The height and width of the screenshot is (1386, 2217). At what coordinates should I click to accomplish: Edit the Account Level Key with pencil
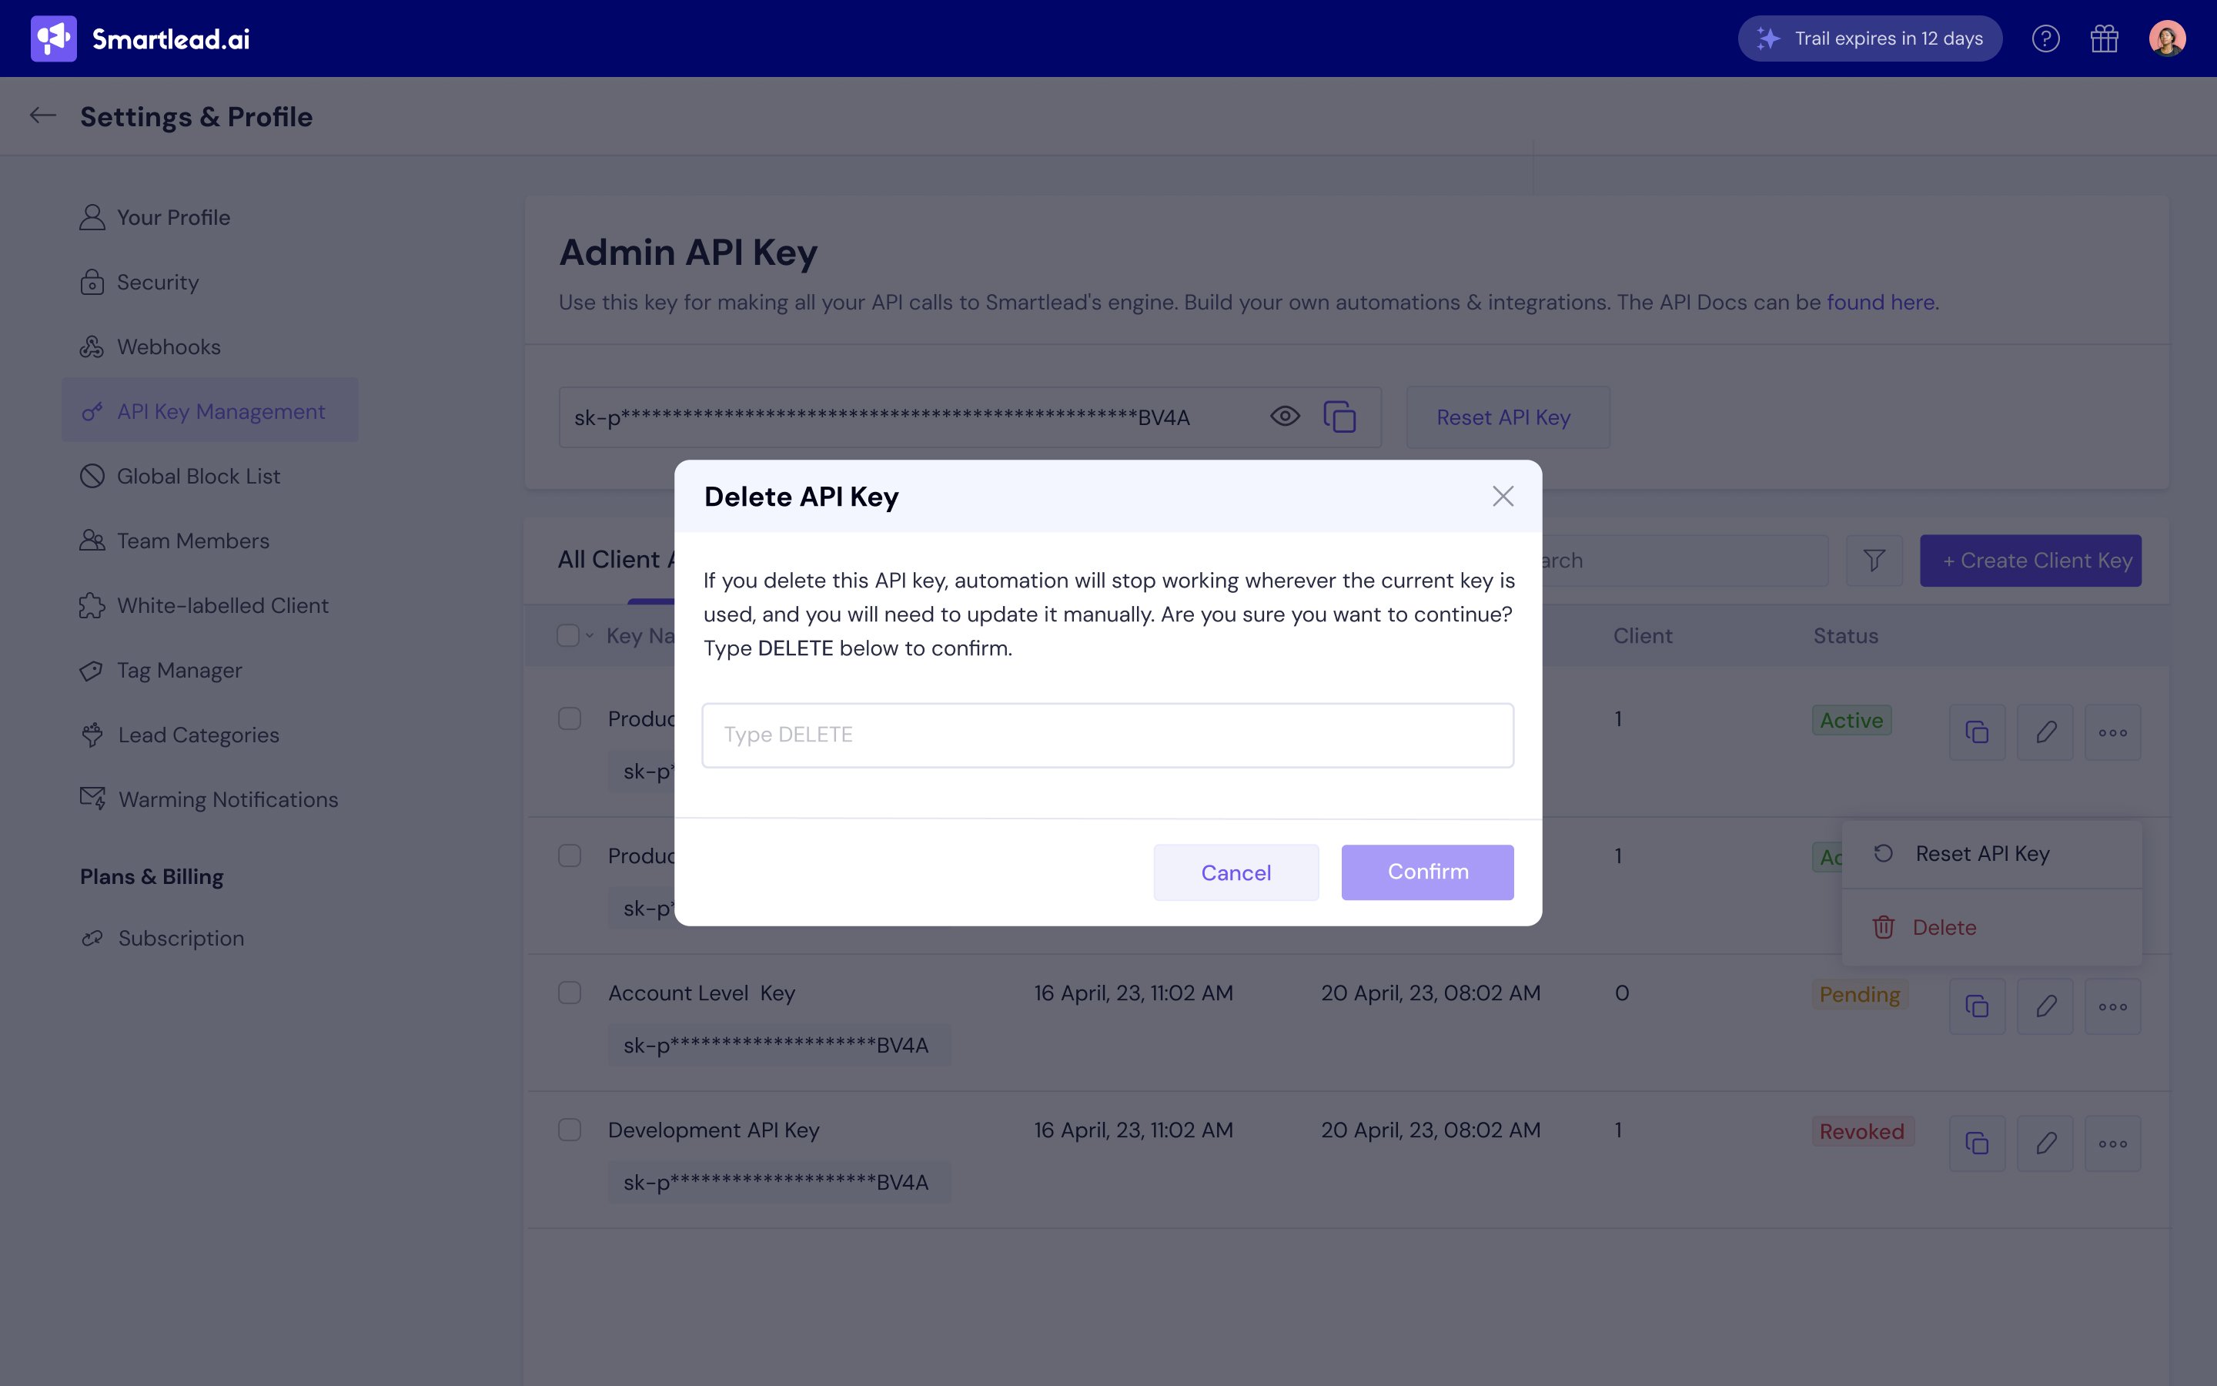tap(2045, 1006)
